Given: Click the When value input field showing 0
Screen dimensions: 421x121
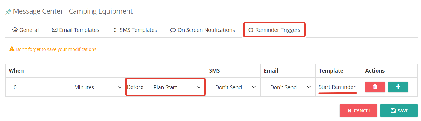Looking at the screenshot, I should click(36, 87).
